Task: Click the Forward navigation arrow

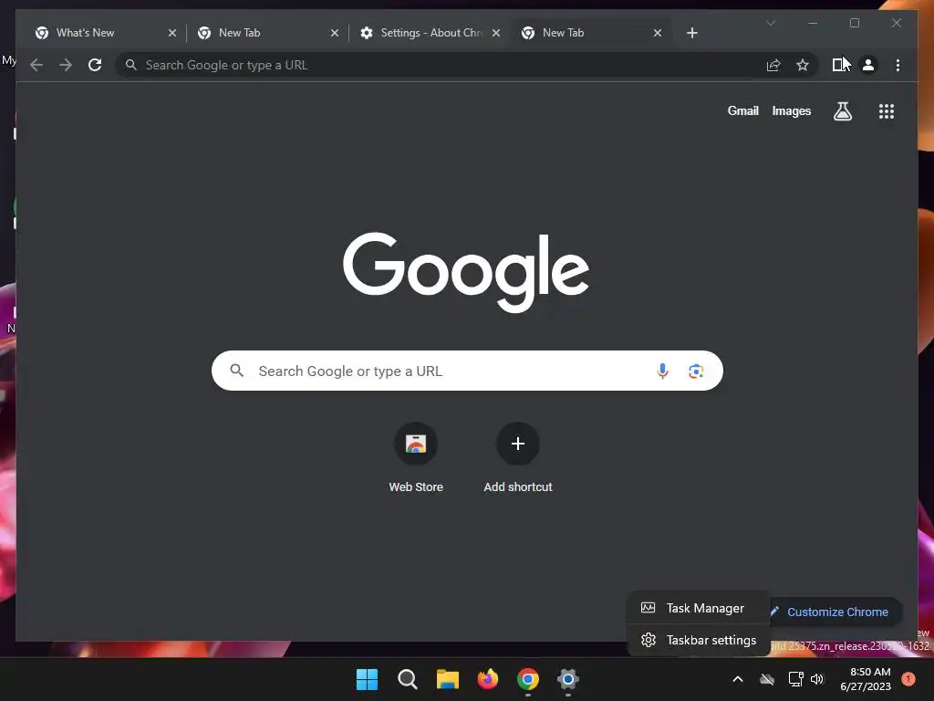Action: (x=66, y=65)
